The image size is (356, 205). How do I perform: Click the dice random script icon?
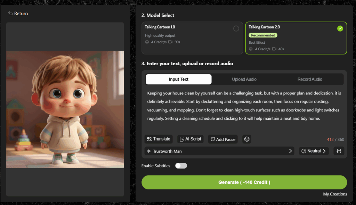point(246,139)
